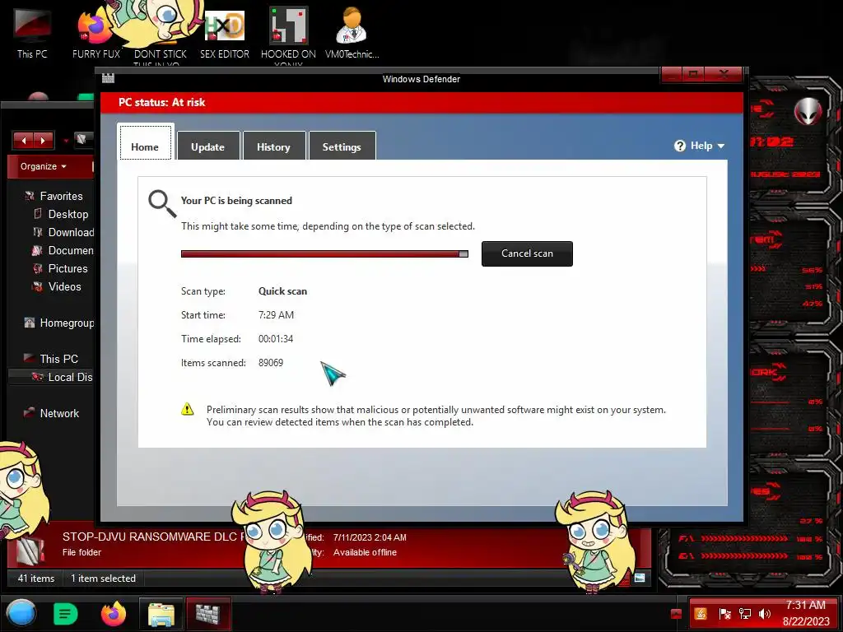This screenshot has width=843, height=632.
Task: Click the 'Quick scan' scan type value
Action: 283,291
